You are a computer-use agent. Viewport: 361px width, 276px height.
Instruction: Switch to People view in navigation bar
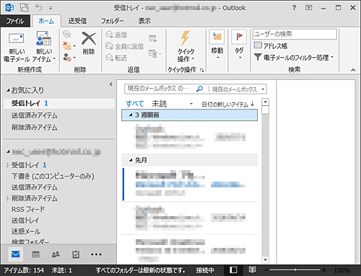[56, 254]
